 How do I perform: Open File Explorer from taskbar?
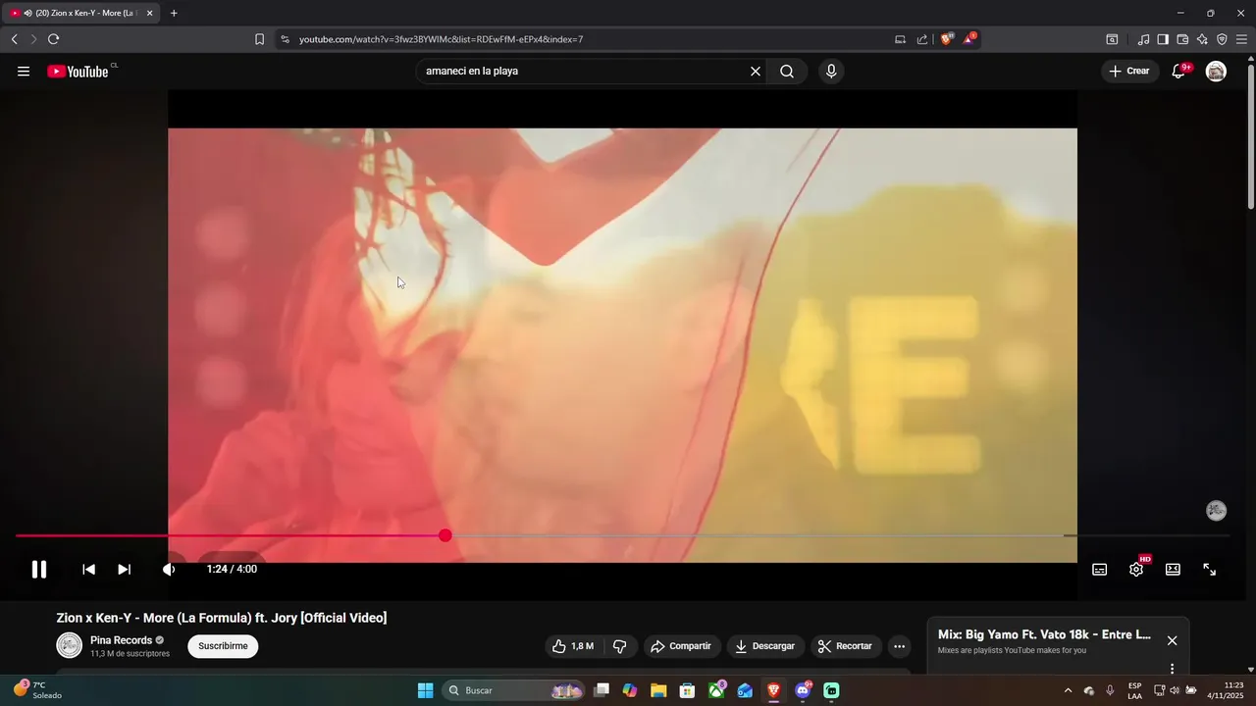[658, 690]
